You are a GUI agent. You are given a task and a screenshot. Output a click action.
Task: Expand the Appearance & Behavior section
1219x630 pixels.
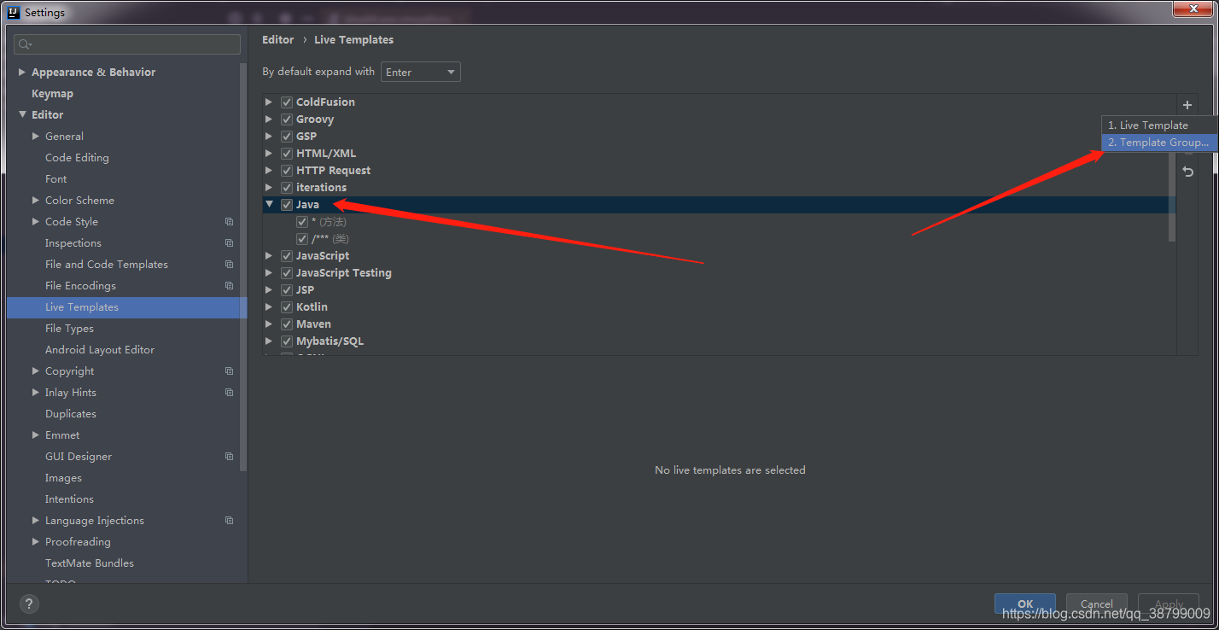pyautogui.click(x=21, y=73)
